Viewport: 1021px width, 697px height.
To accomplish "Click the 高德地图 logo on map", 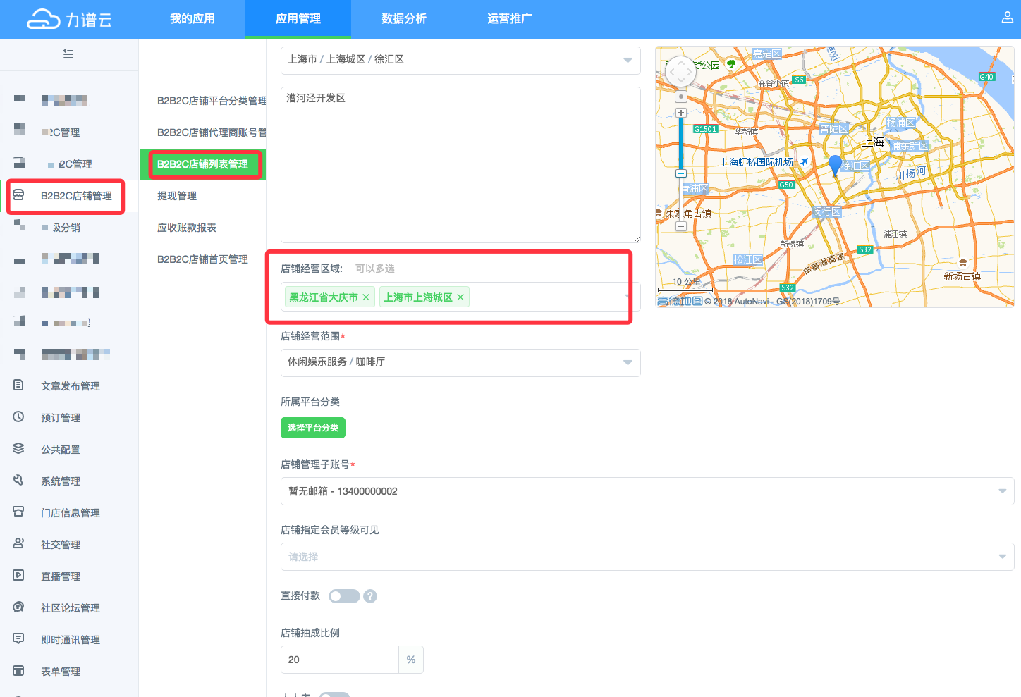I will tap(680, 301).
